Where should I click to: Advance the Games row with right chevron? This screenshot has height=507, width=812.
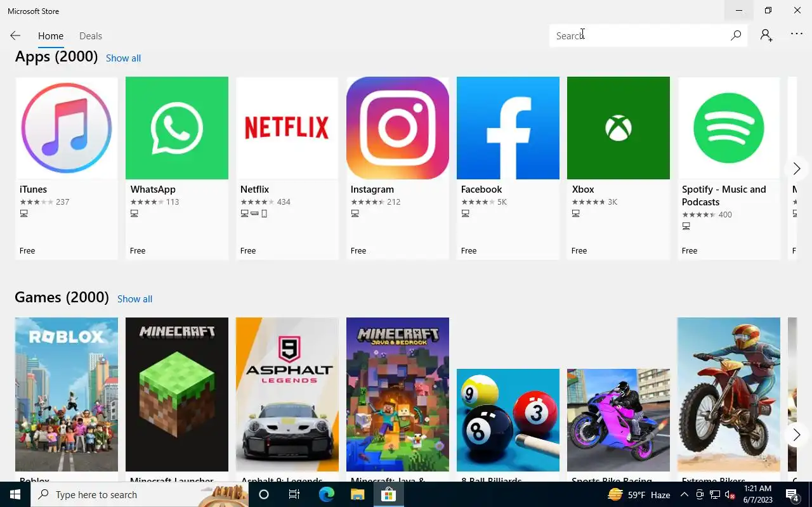pos(797,435)
